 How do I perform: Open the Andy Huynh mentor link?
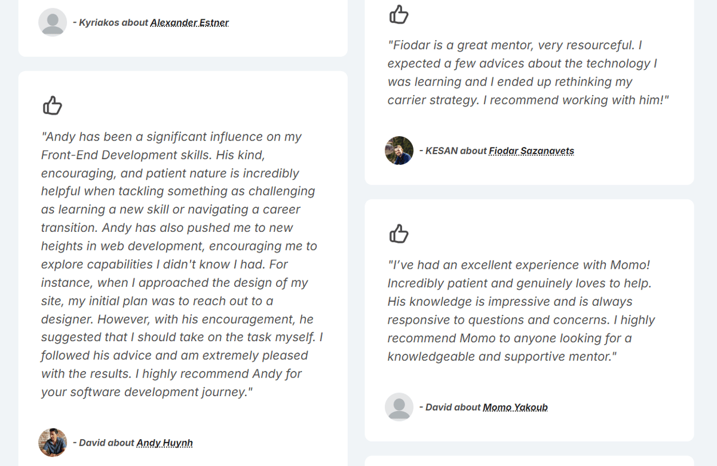(x=165, y=443)
